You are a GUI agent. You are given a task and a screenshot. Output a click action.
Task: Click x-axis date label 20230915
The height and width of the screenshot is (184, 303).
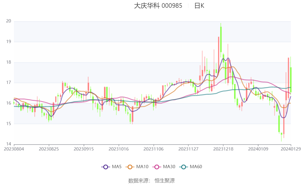pyautogui.click(x=84, y=149)
